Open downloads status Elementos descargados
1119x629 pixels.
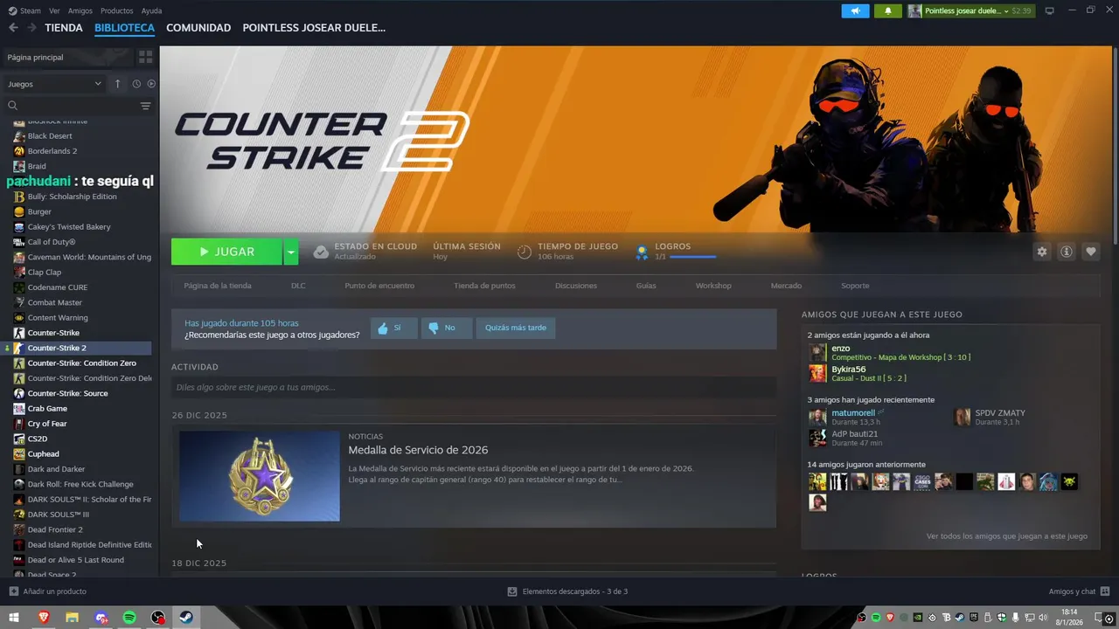[567, 591]
